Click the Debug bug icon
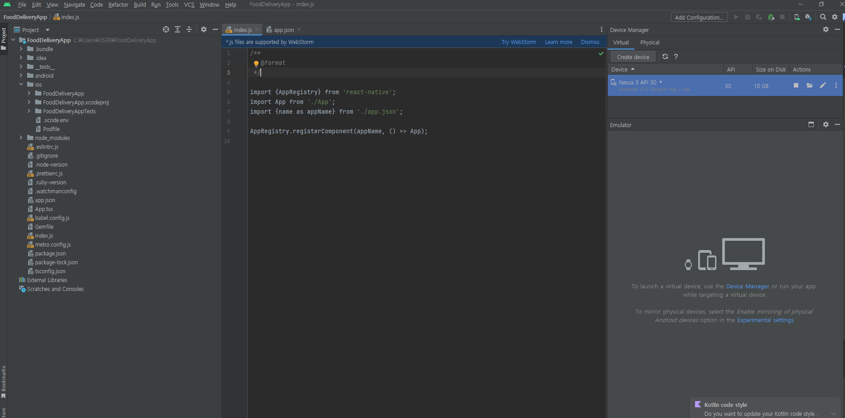Image resolution: width=845 pixels, height=418 pixels. (x=748, y=17)
